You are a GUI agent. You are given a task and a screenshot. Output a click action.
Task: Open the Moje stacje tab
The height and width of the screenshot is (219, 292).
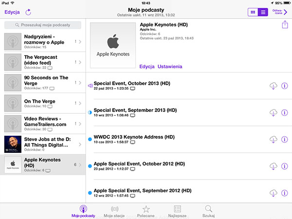(114, 211)
